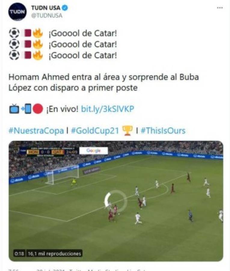Open the TUDN USA display name
The image size is (230, 271).
click(46, 8)
